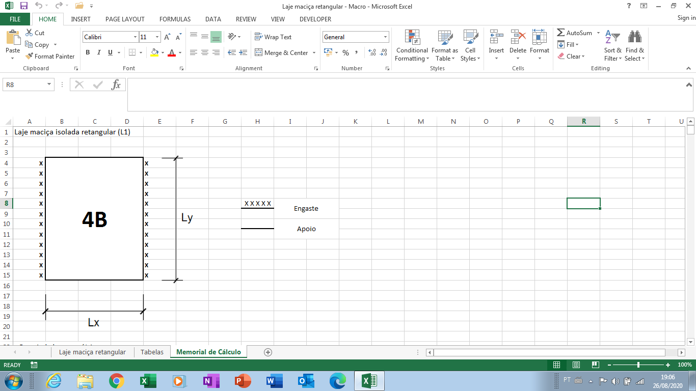696x391 pixels.
Task: Click Sign in link
Action: 686,18
